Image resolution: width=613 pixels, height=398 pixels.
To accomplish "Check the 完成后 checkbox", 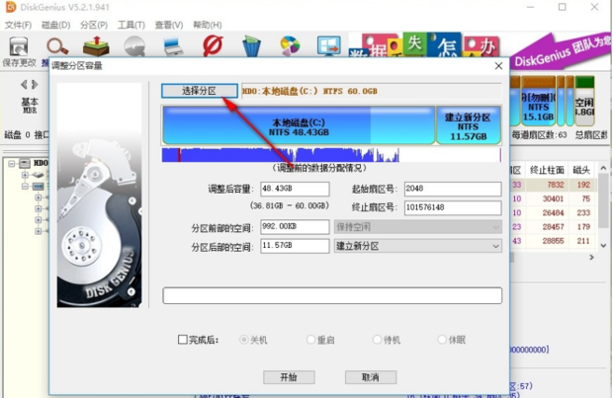I will click(183, 340).
